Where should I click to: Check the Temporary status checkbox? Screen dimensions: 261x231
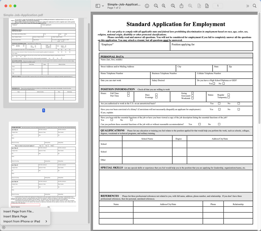click(x=229, y=97)
